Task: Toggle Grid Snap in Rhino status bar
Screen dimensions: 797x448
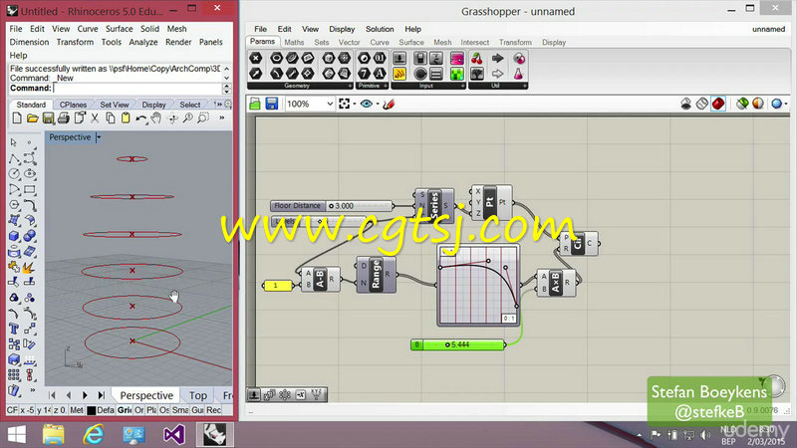Action: pyautogui.click(x=125, y=410)
